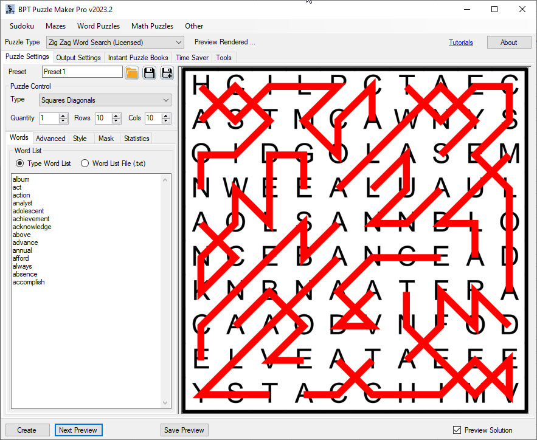Screen dimensions: 537x440
Task: Switch to the Output Settings tab
Action: click(78, 57)
